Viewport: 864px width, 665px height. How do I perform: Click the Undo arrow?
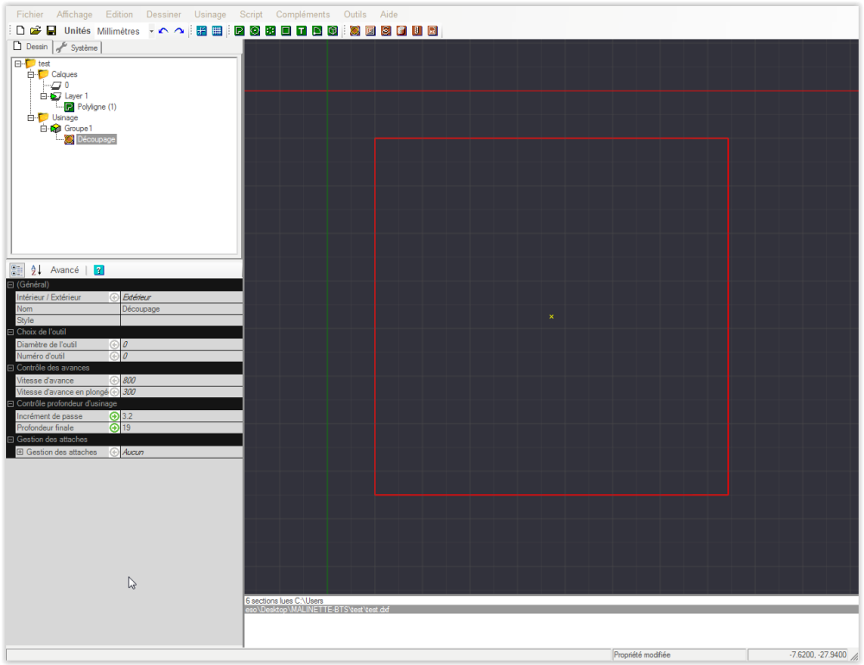[163, 31]
